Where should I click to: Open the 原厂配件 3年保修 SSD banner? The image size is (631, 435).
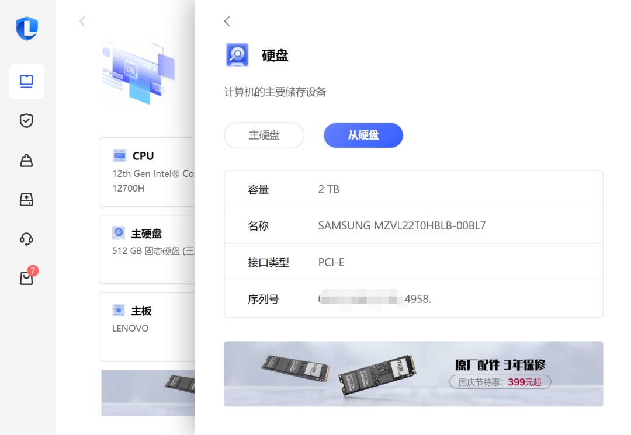[413, 374]
